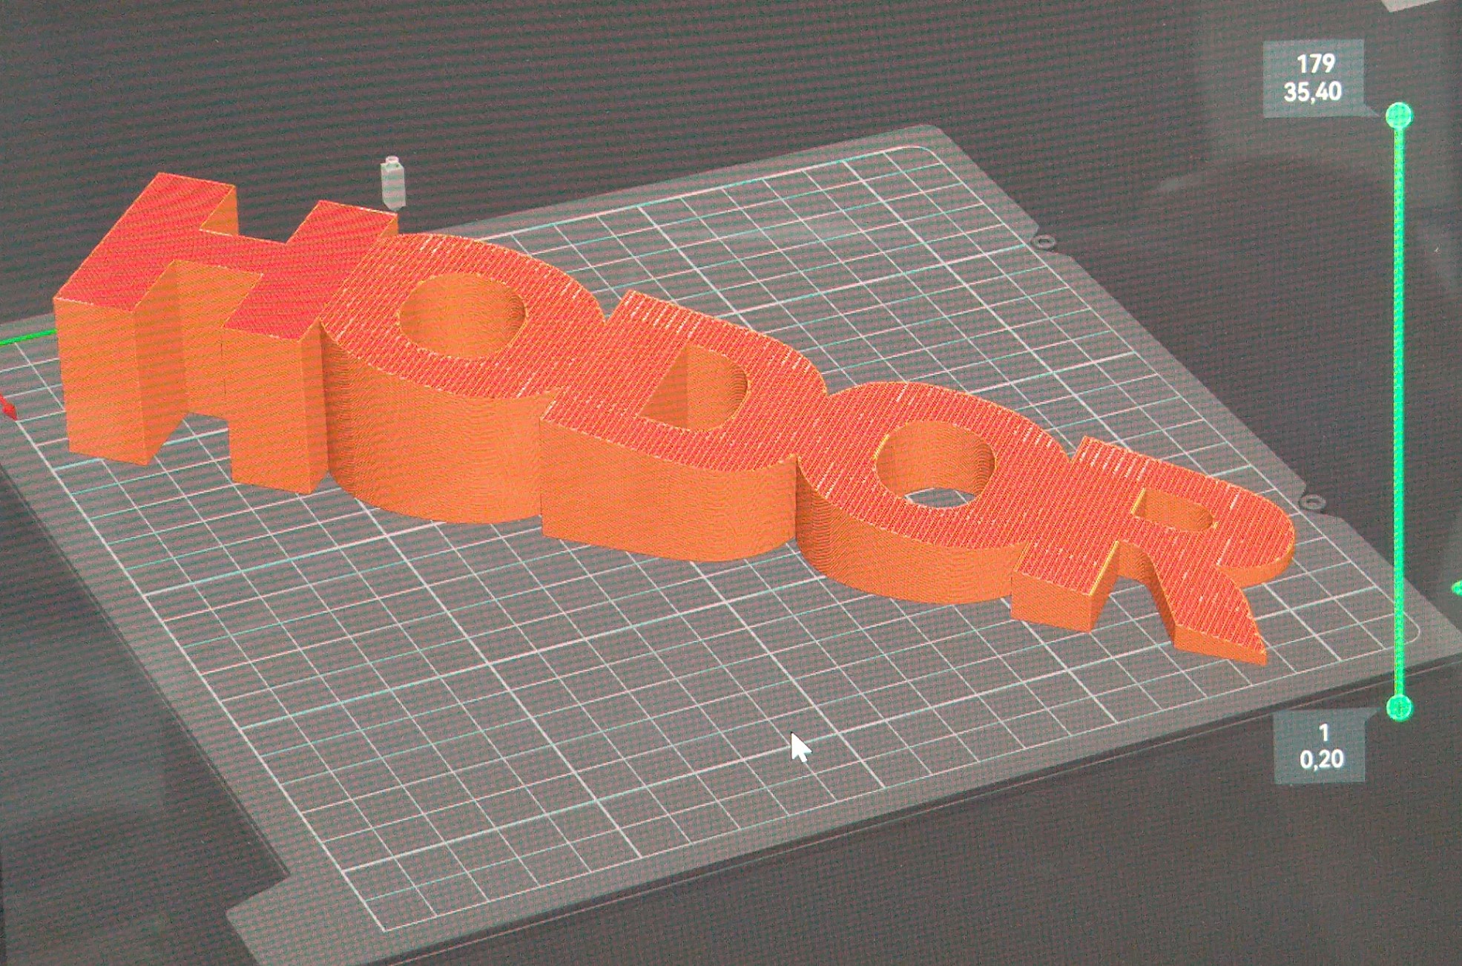The image size is (1462, 966).
Task: Click the bottom layer label showing 1 / 0,20
Action: (1320, 746)
